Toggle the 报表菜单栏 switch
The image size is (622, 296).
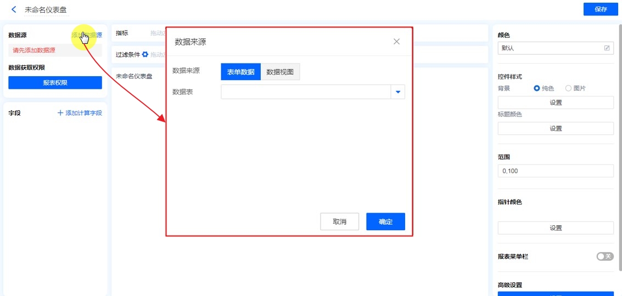[604, 257]
